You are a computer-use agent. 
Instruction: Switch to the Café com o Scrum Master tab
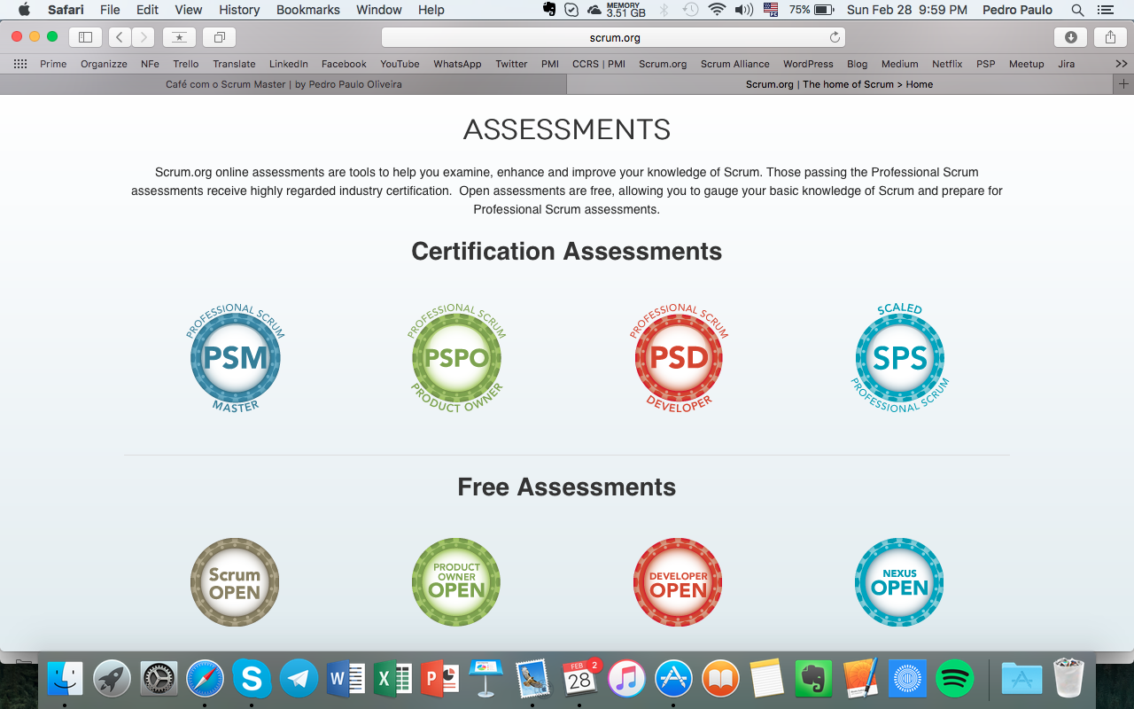click(283, 84)
